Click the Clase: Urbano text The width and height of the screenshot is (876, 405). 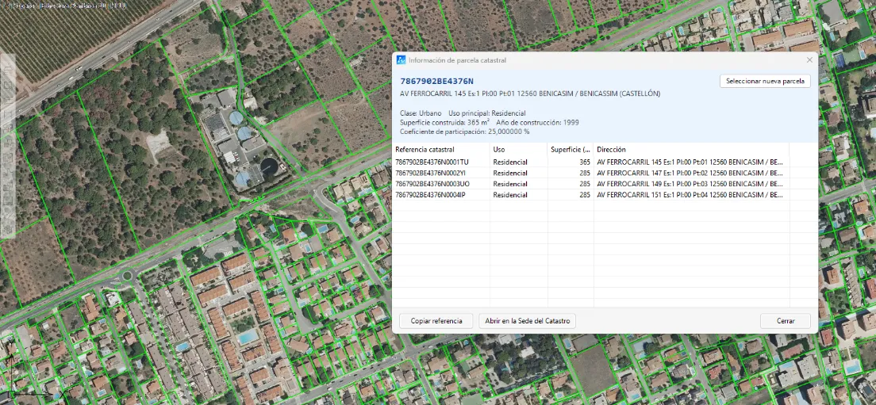point(421,113)
